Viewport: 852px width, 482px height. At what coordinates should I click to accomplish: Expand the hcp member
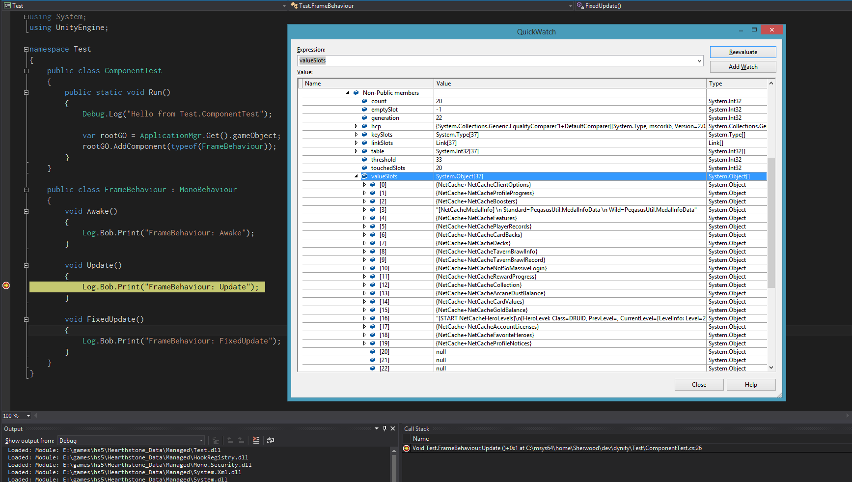click(356, 126)
